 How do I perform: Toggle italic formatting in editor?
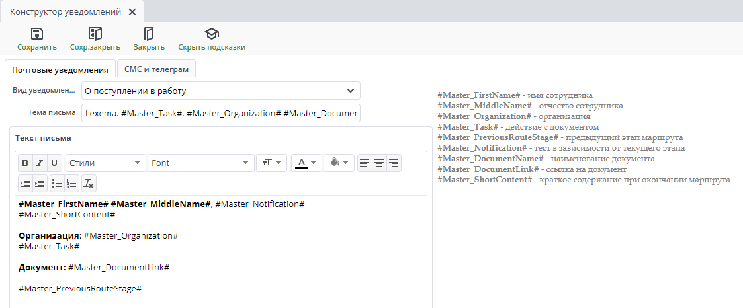40,163
